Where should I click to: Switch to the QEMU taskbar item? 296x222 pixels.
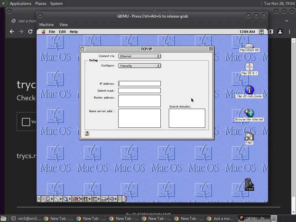point(254,219)
